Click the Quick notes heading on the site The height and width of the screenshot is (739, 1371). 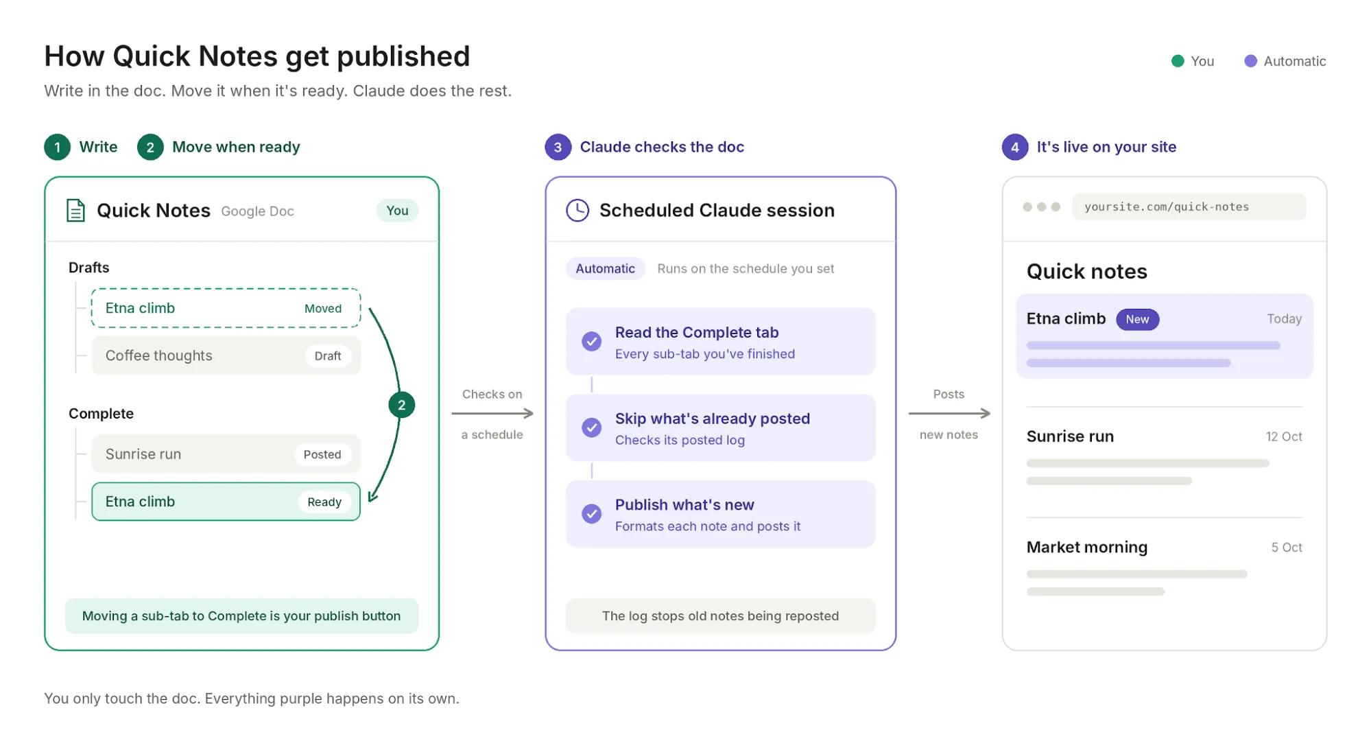coord(1086,271)
